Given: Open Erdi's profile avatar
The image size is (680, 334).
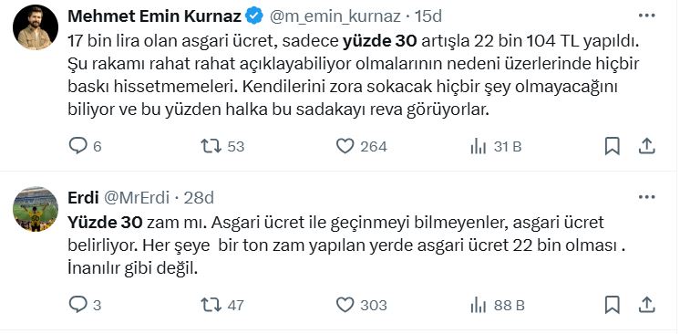Looking at the screenshot, I should click(36, 209).
